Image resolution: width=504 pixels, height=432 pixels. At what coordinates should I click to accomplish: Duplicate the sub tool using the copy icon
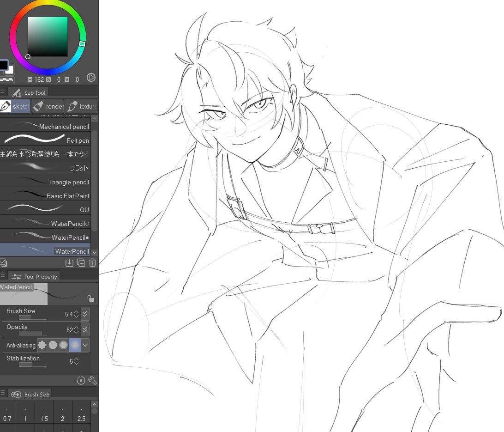[81, 263]
